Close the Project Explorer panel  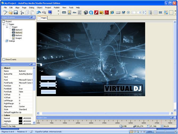click(34, 17)
